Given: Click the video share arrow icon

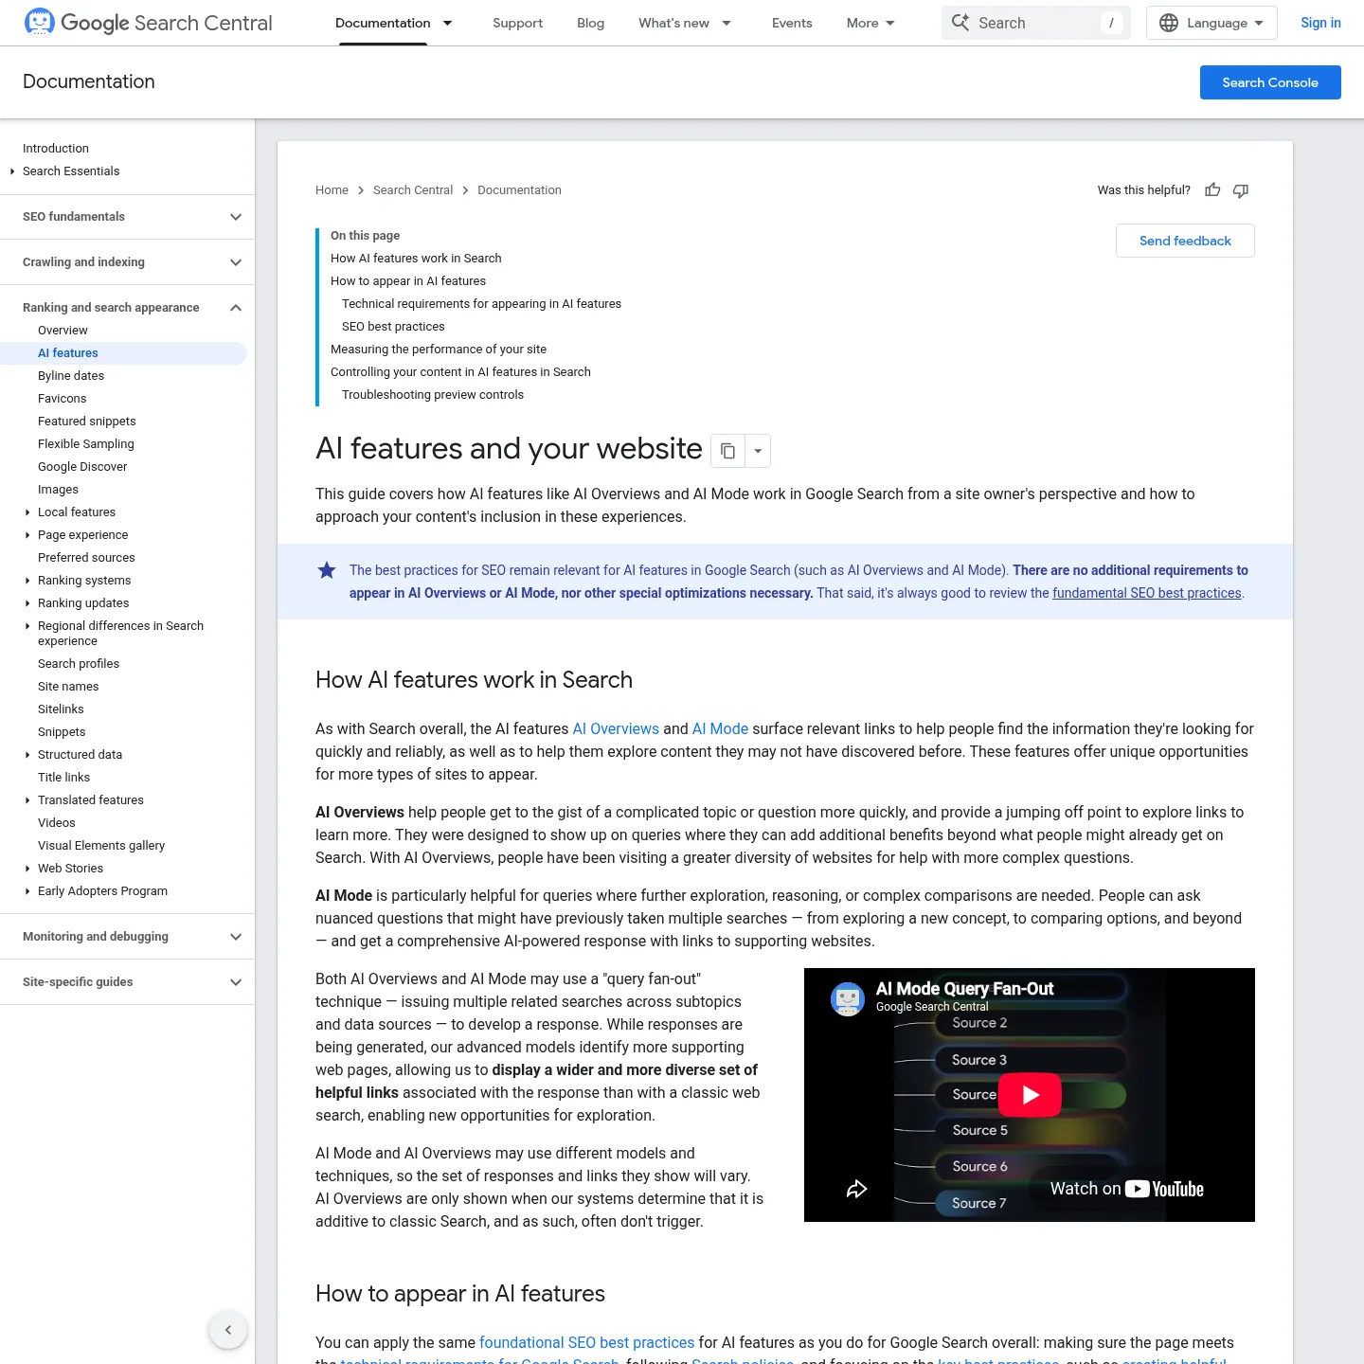Looking at the screenshot, I should (856, 1190).
